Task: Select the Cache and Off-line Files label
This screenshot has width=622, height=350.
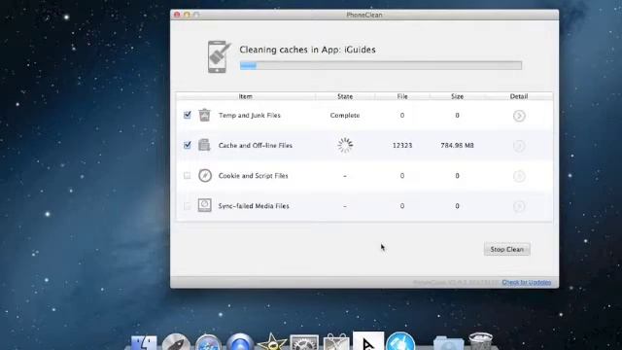Action: point(256,145)
